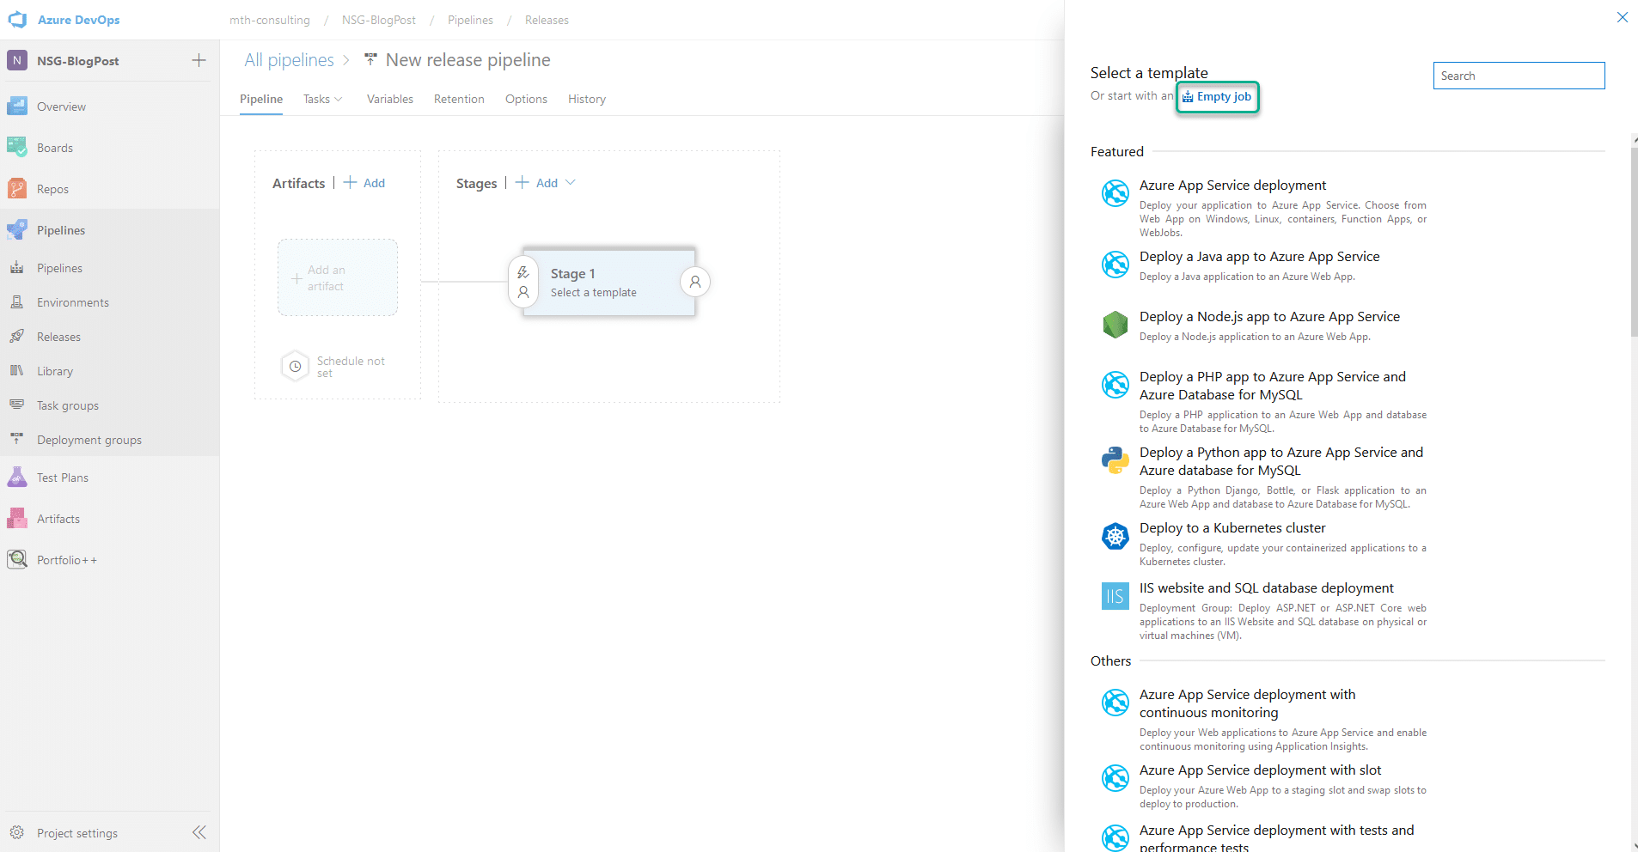Open Stage 1 post-deployment conditions icon
The height and width of the screenshot is (852, 1638).
(695, 282)
